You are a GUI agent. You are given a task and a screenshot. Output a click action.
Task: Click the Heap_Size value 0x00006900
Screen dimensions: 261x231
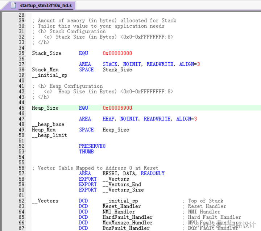click(x=117, y=108)
